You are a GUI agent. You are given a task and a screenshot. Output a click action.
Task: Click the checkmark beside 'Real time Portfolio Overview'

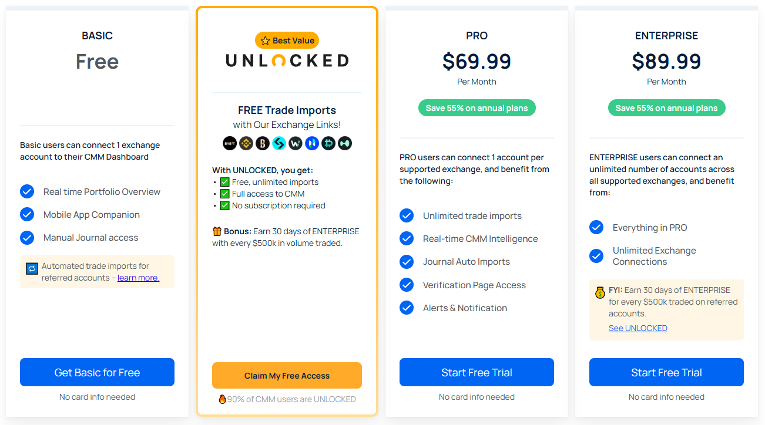tap(27, 191)
